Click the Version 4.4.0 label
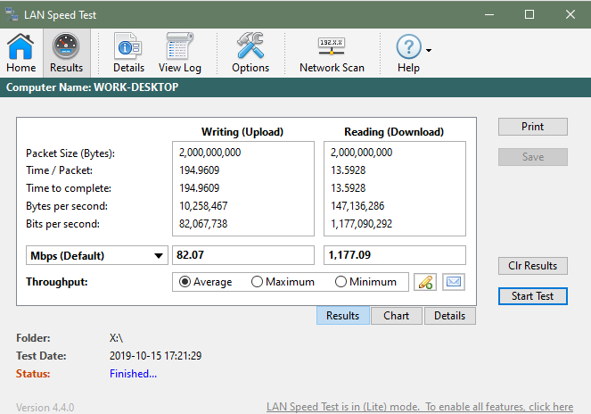 [45, 408]
